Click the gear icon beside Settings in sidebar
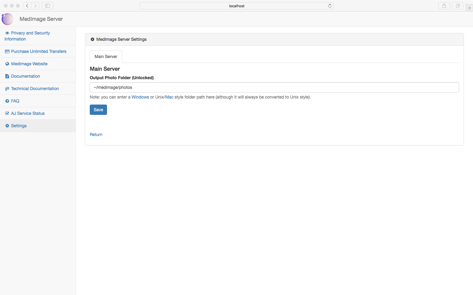 coord(7,126)
